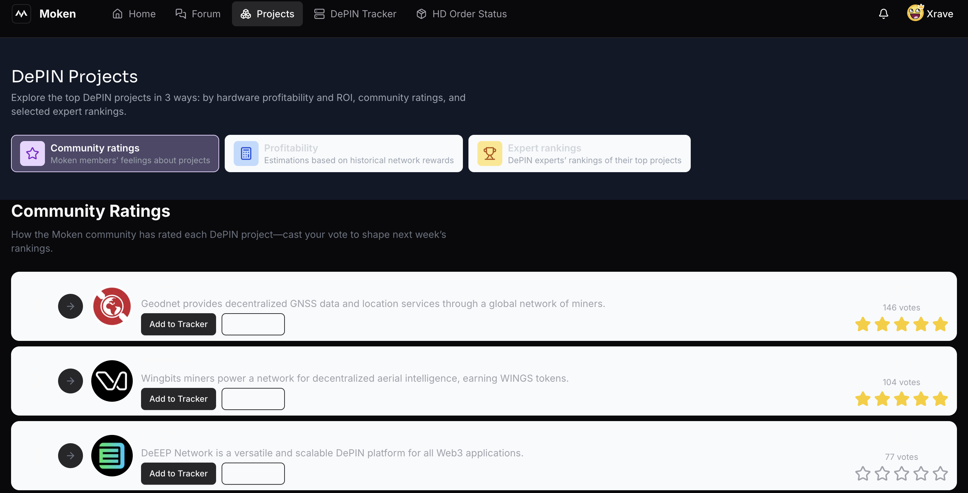Click the DePIN Tracker server icon

click(319, 14)
